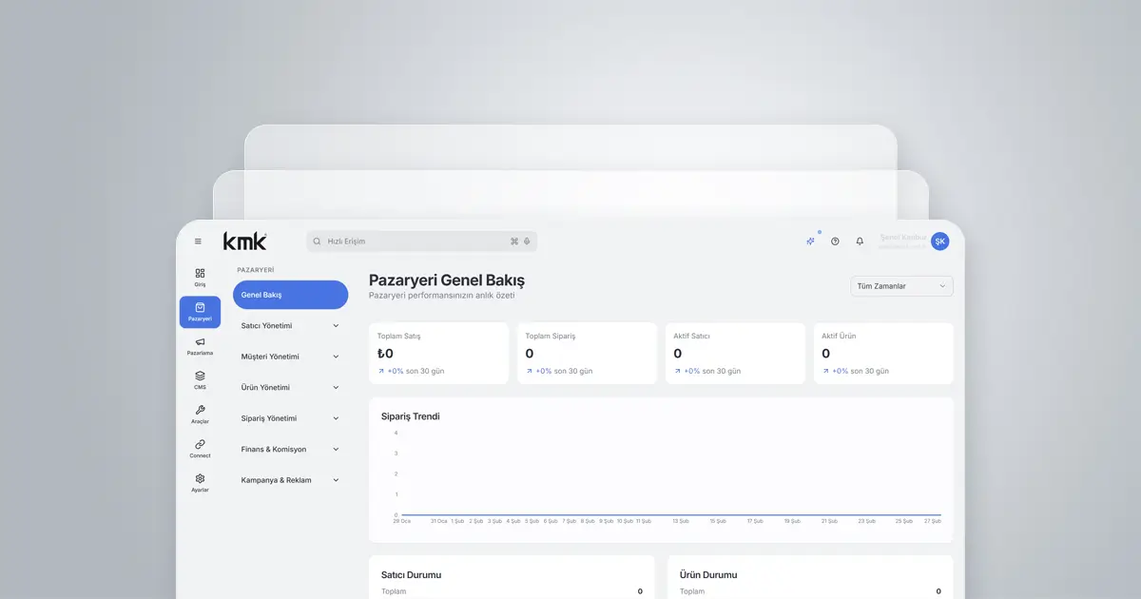Click the trend arrow in Aktif Ürün
This screenshot has width=1141, height=599.
click(x=826, y=372)
